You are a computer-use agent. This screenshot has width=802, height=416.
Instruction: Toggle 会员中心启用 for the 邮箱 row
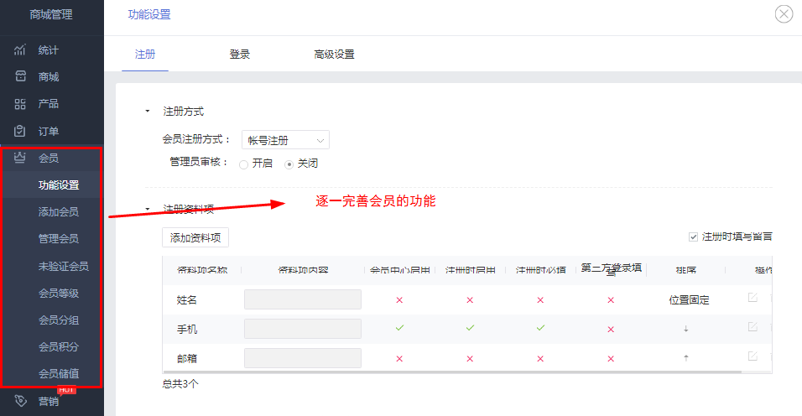click(399, 359)
